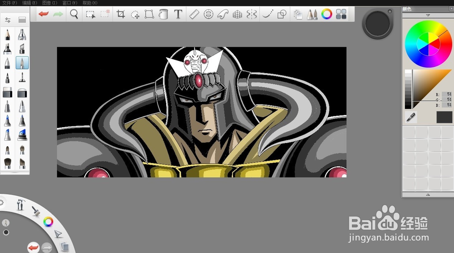454x253 pixels.
Task: Open lagoon brush options icon
Action: click(x=35, y=211)
